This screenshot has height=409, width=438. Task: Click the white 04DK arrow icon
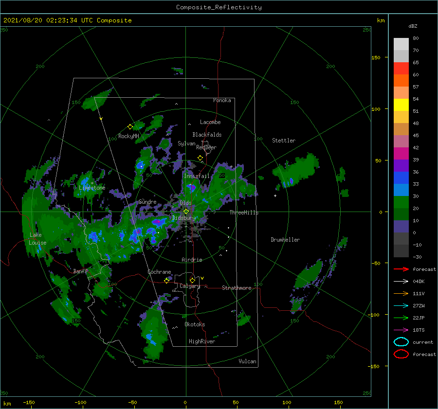[x=401, y=281]
